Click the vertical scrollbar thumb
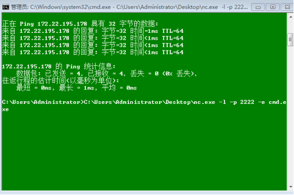 (290, 40)
